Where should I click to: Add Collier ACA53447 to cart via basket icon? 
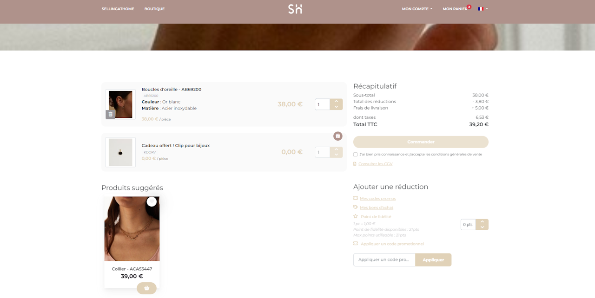tap(146, 288)
